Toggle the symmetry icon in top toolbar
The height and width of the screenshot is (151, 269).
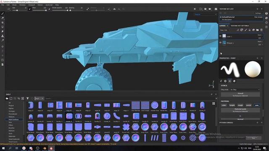coord(114,9)
